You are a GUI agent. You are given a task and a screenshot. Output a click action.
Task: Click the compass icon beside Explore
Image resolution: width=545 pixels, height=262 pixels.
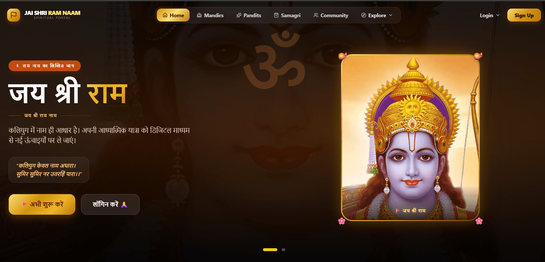coord(363,15)
